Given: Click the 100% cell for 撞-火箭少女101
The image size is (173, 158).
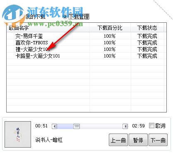Looking at the screenshot, I should tap(110, 49).
